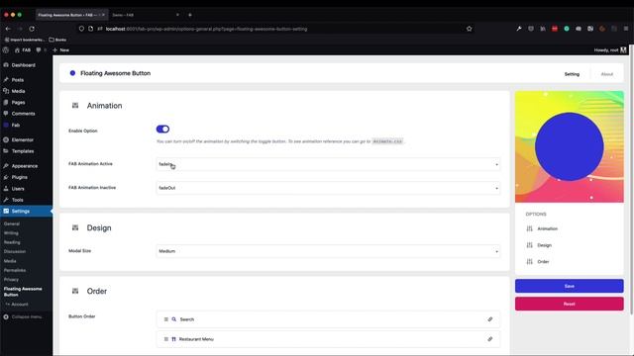
Task: Open the General settings submenu
Action: (x=12, y=223)
